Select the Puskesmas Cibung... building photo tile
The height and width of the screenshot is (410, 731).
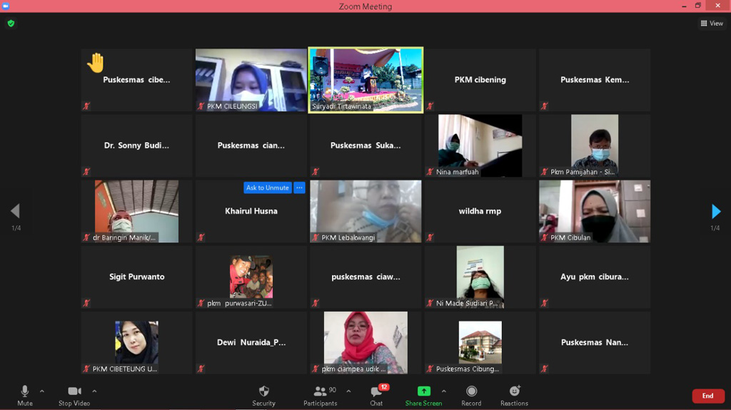(480, 343)
